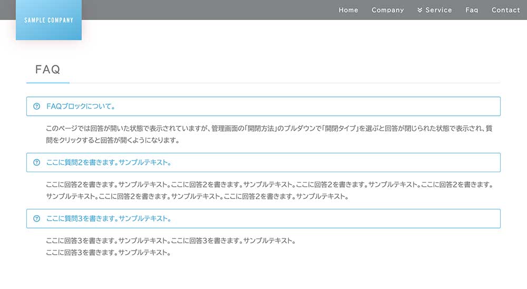Screen dimensions: 527x289
Task: Click the answer text starting このページでは回答が
Action: click(269, 134)
